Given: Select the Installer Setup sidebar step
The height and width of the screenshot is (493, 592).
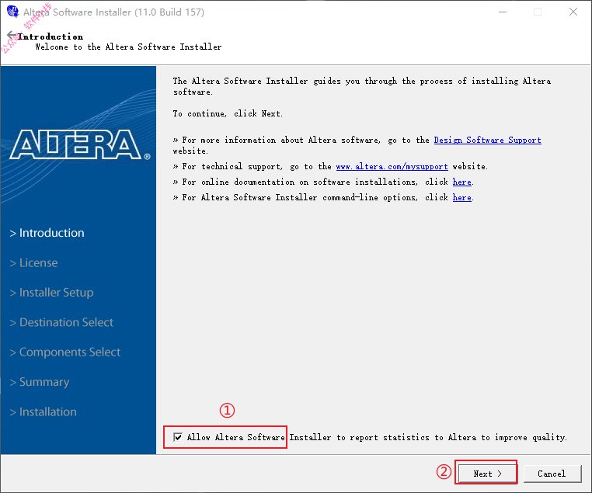Looking at the screenshot, I should (52, 293).
